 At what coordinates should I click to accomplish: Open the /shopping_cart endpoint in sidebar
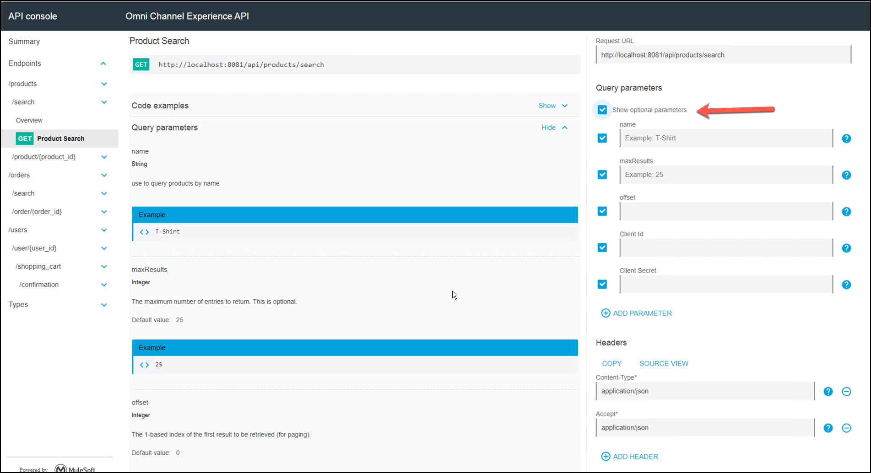pyautogui.click(x=38, y=266)
